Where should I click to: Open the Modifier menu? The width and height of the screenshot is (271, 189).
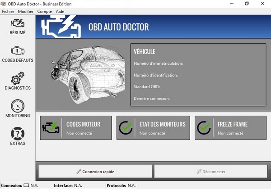click(26, 11)
